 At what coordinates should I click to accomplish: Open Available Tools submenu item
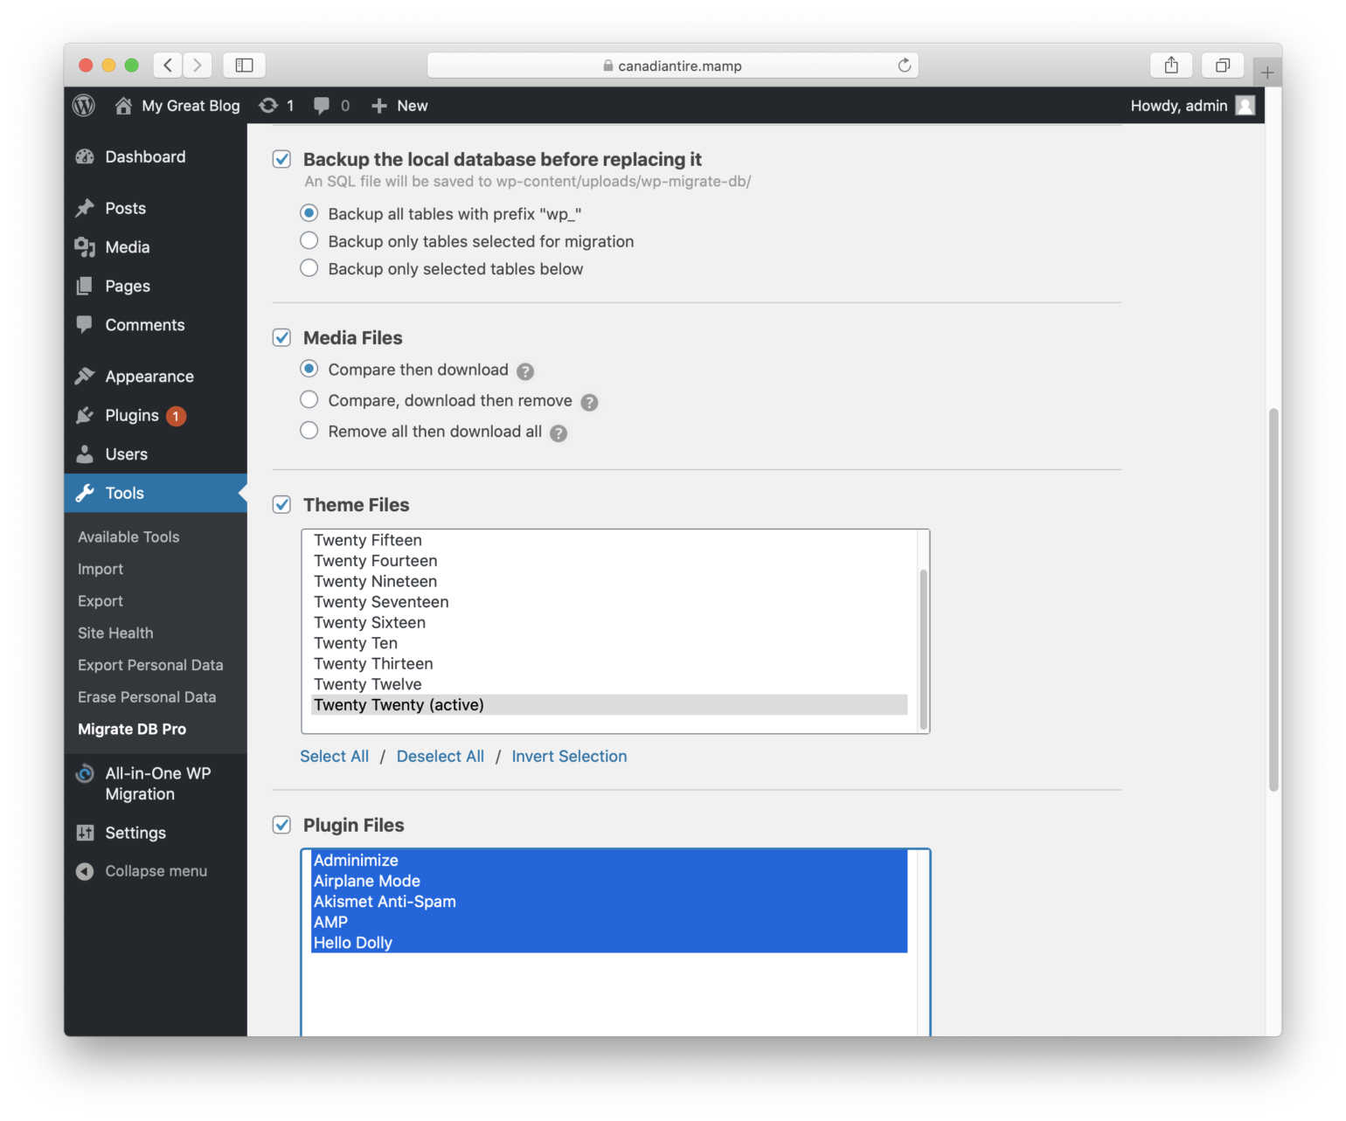[128, 537]
